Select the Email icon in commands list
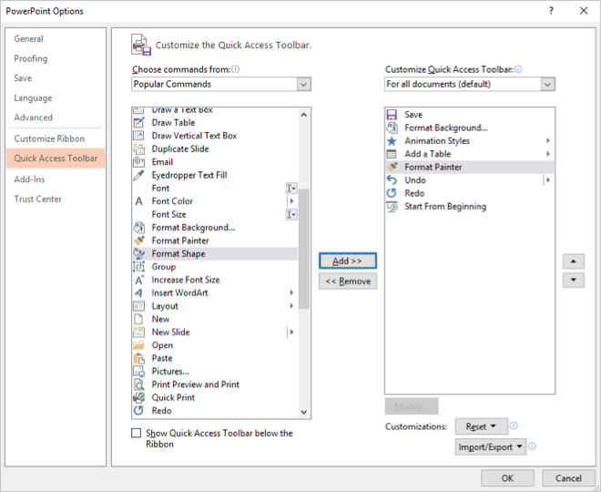This screenshot has height=492, width=601. (x=139, y=162)
